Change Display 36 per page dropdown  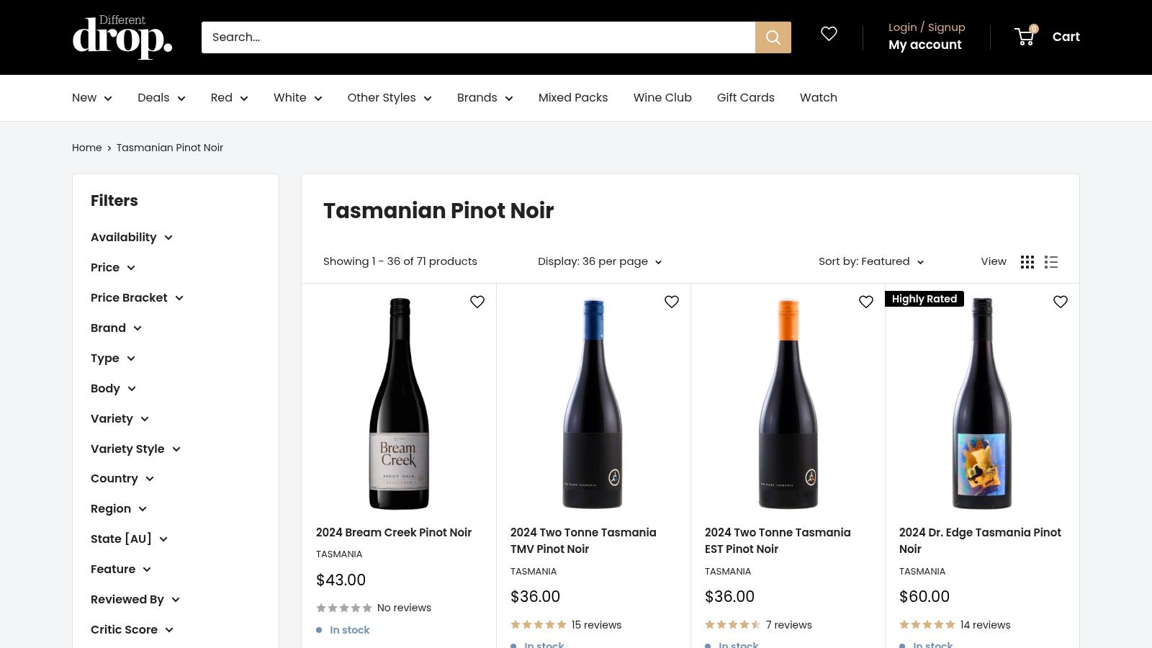600,261
